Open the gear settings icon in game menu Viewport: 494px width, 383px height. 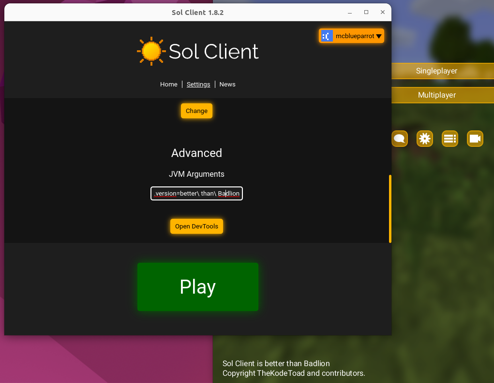pyautogui.click(x=425, y=139)
